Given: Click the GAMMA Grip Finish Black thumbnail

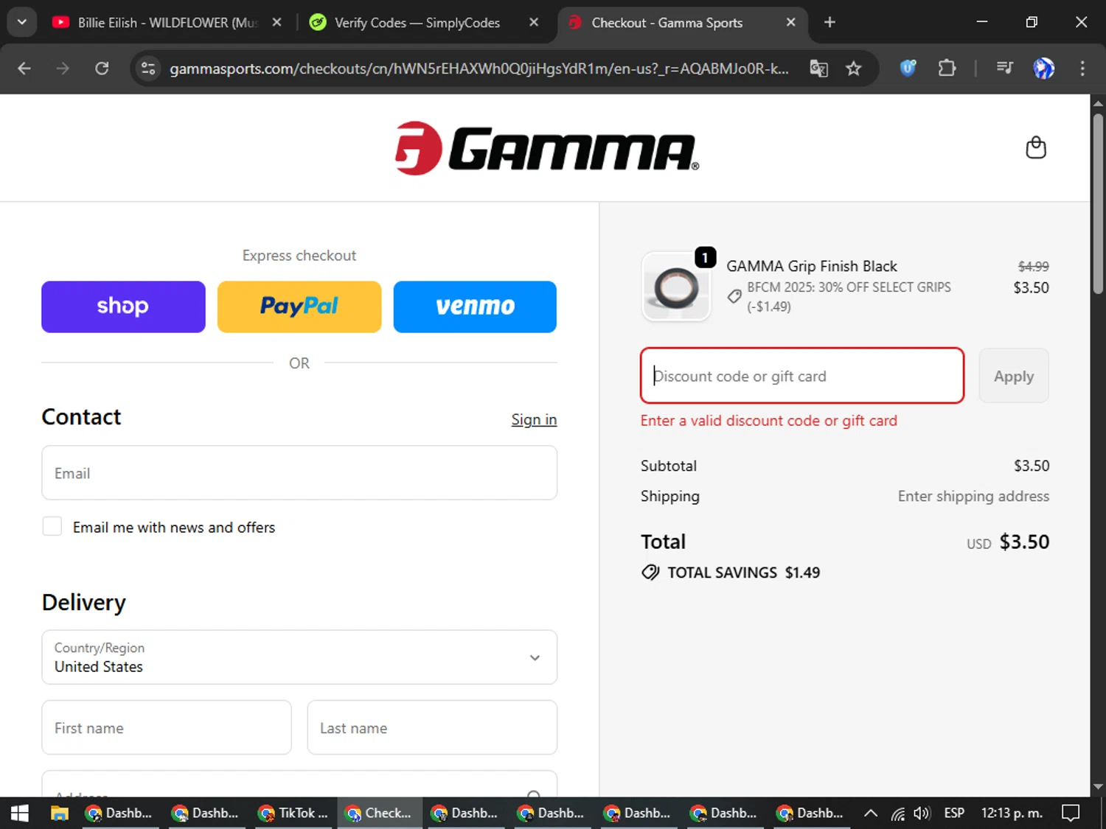Looking at the screenshot, I should pos(676,287).
